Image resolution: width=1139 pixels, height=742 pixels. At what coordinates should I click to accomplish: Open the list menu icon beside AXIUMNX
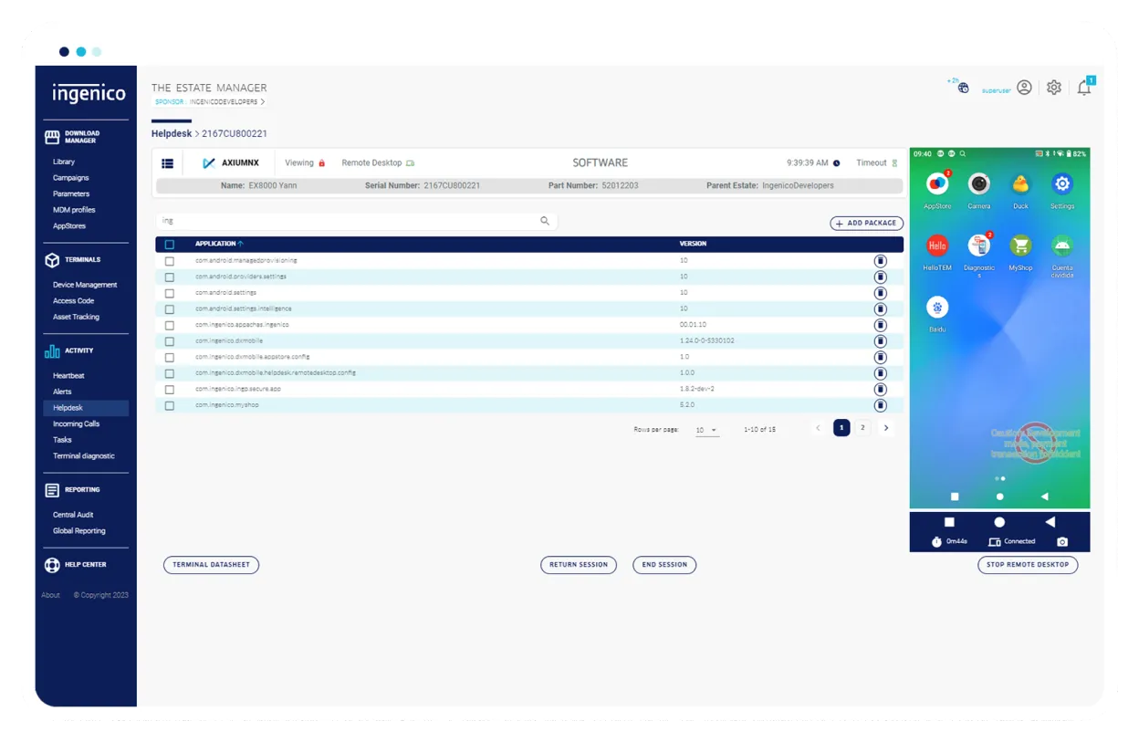[168, 163]
